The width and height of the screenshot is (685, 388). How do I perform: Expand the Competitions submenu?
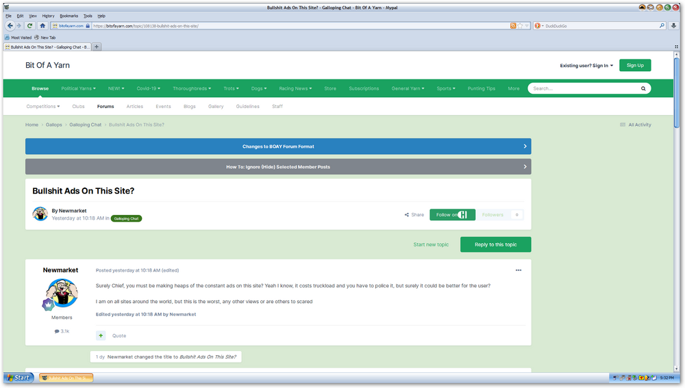pyautogui.click(x=42, y=107)
